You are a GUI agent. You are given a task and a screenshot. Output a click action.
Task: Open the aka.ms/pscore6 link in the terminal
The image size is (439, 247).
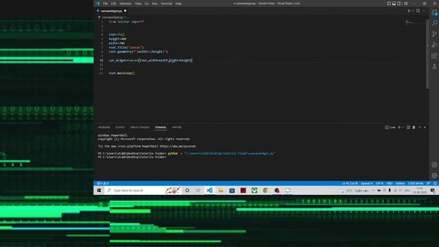pyautogui.click(x=177, y=146)
